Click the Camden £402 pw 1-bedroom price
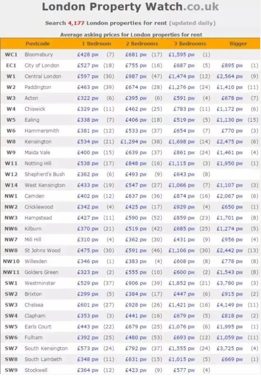This screenshot has width=261, height=376. 88,196
